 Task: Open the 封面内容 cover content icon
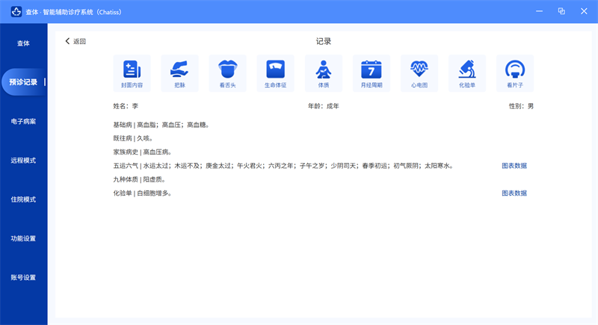click(x=132, y=73)
